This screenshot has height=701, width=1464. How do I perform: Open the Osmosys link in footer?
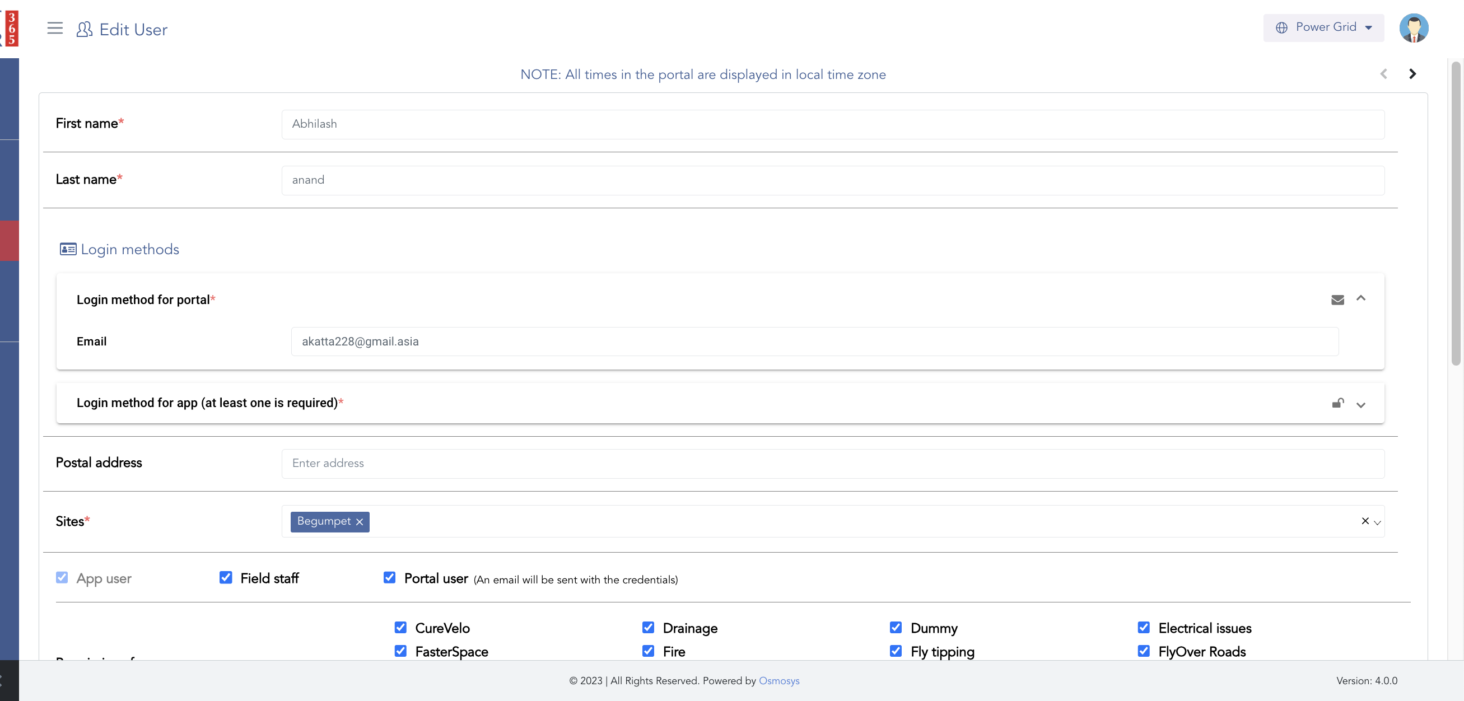(778, 680)
